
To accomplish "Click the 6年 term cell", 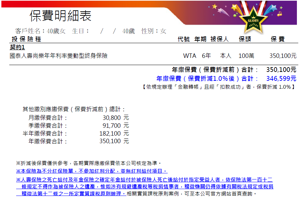I will [206, 56].
